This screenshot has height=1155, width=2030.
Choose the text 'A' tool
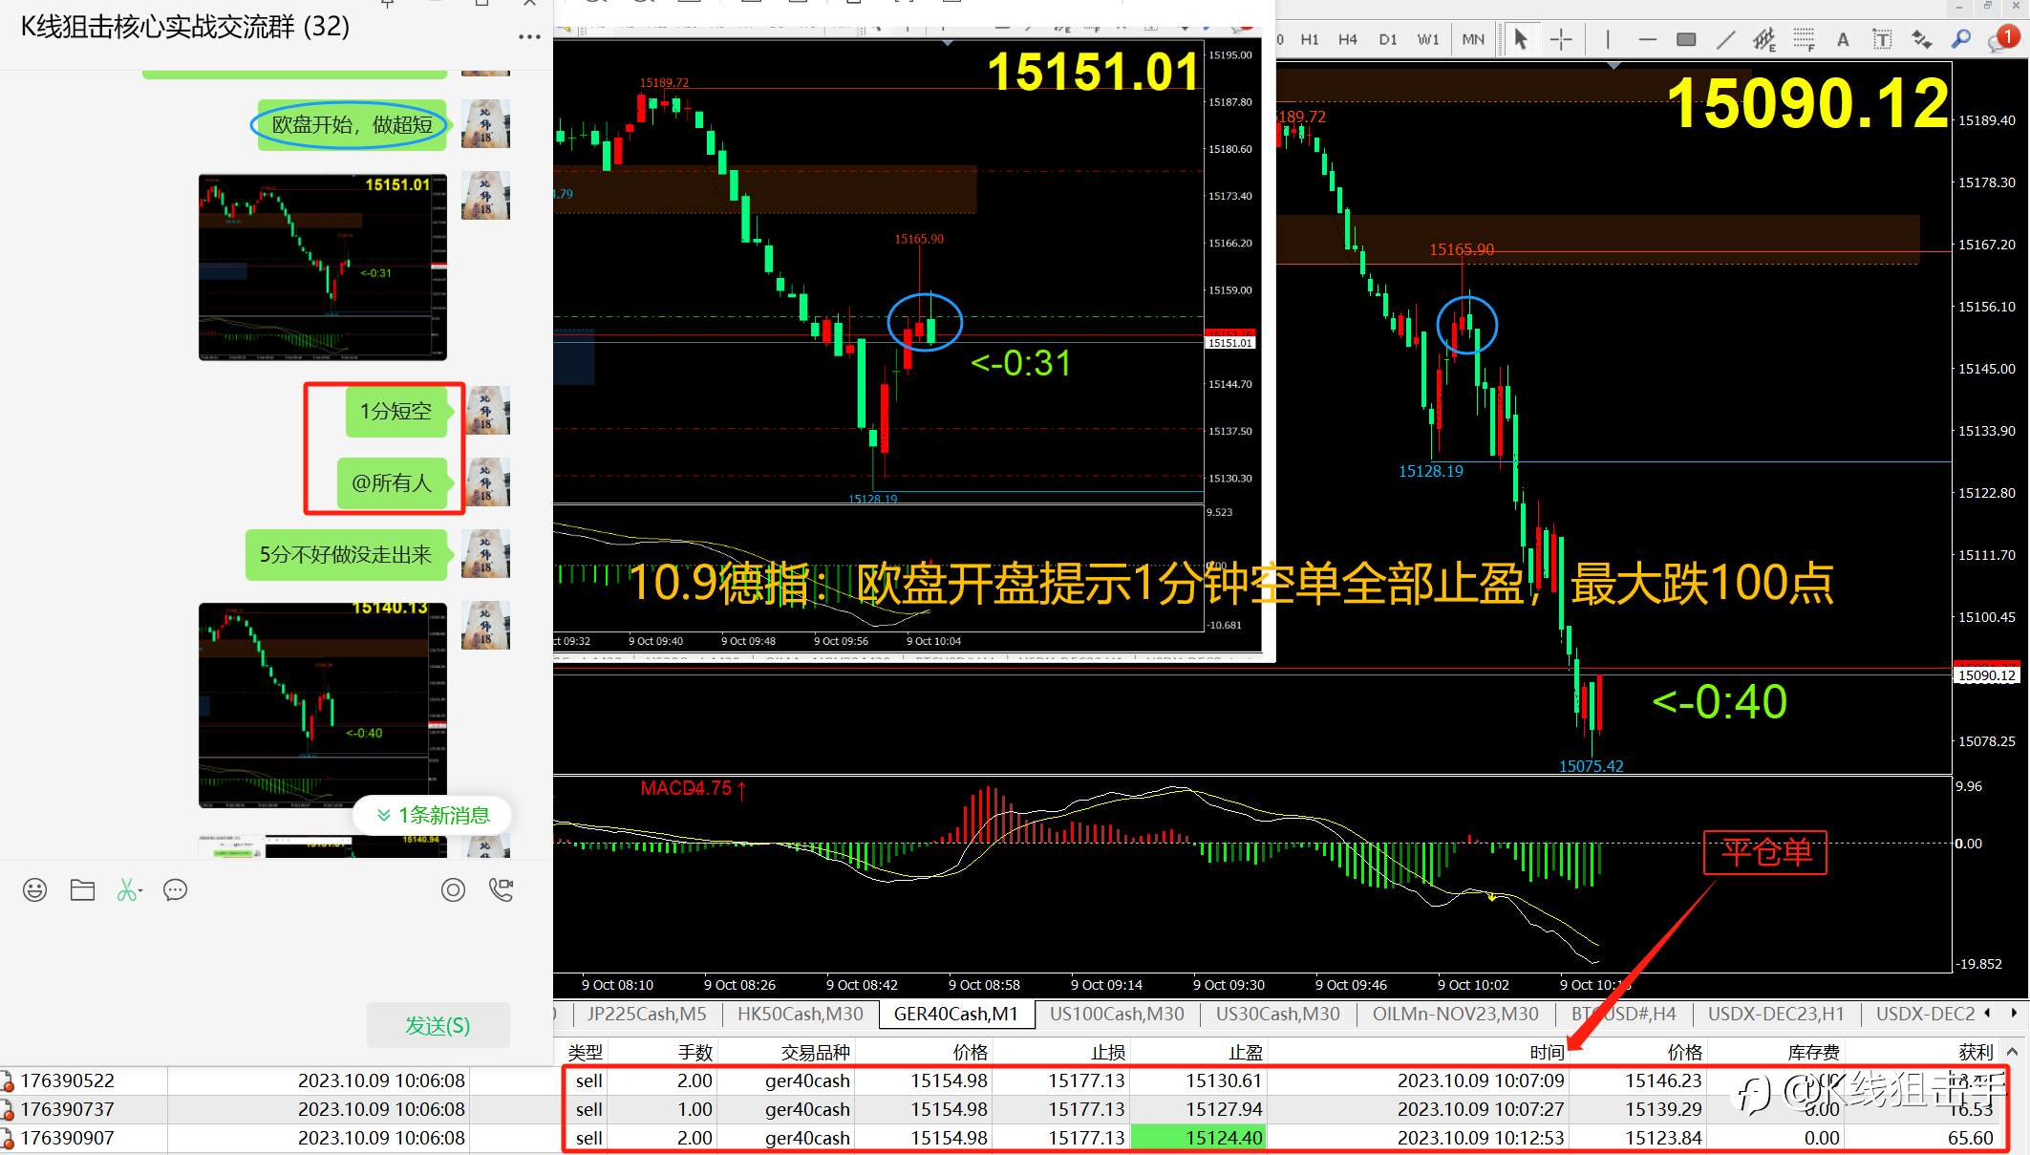click(x=1843, y=39)
